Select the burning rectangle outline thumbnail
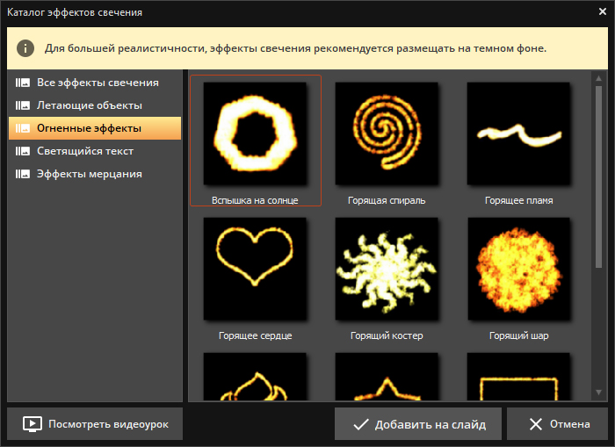Viewport: 615px width, 447px height. coord(518,377)
